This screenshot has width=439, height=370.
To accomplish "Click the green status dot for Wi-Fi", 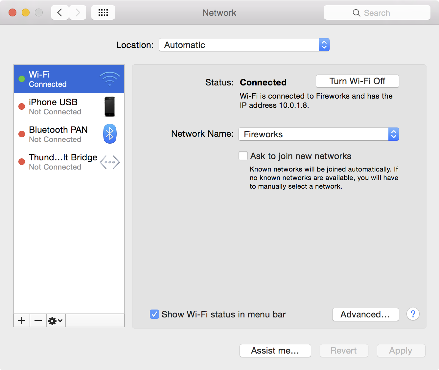I will [x=22, y=79].
